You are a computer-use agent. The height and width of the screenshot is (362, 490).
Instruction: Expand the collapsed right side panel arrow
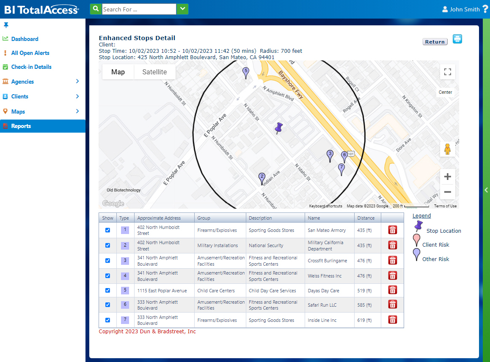point(486,190)
